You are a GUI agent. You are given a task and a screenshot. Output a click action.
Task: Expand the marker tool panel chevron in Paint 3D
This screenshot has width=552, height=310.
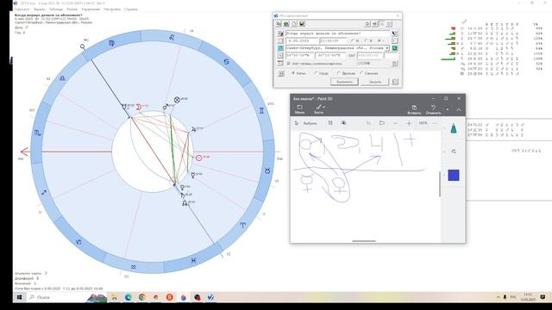[444, 128]
